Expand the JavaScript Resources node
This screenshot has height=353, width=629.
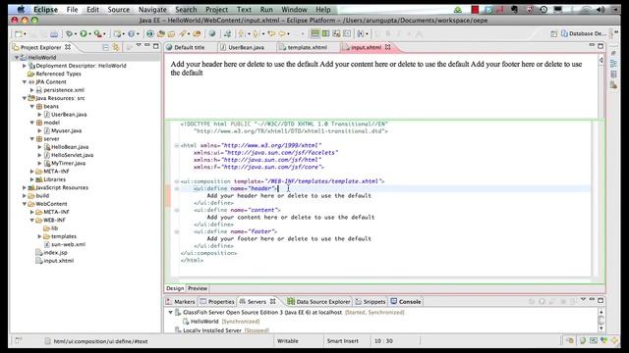24,187
